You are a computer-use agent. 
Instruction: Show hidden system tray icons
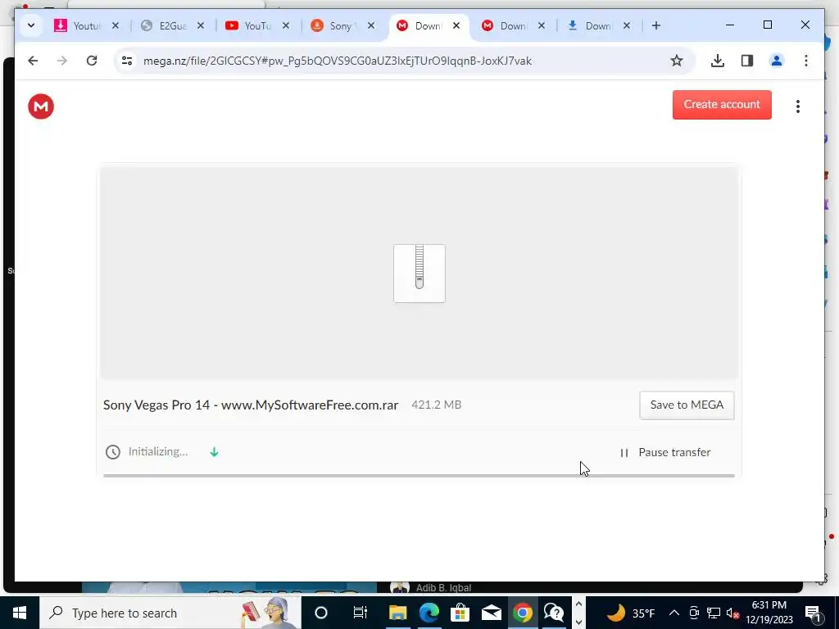click(x=674, y=613)
